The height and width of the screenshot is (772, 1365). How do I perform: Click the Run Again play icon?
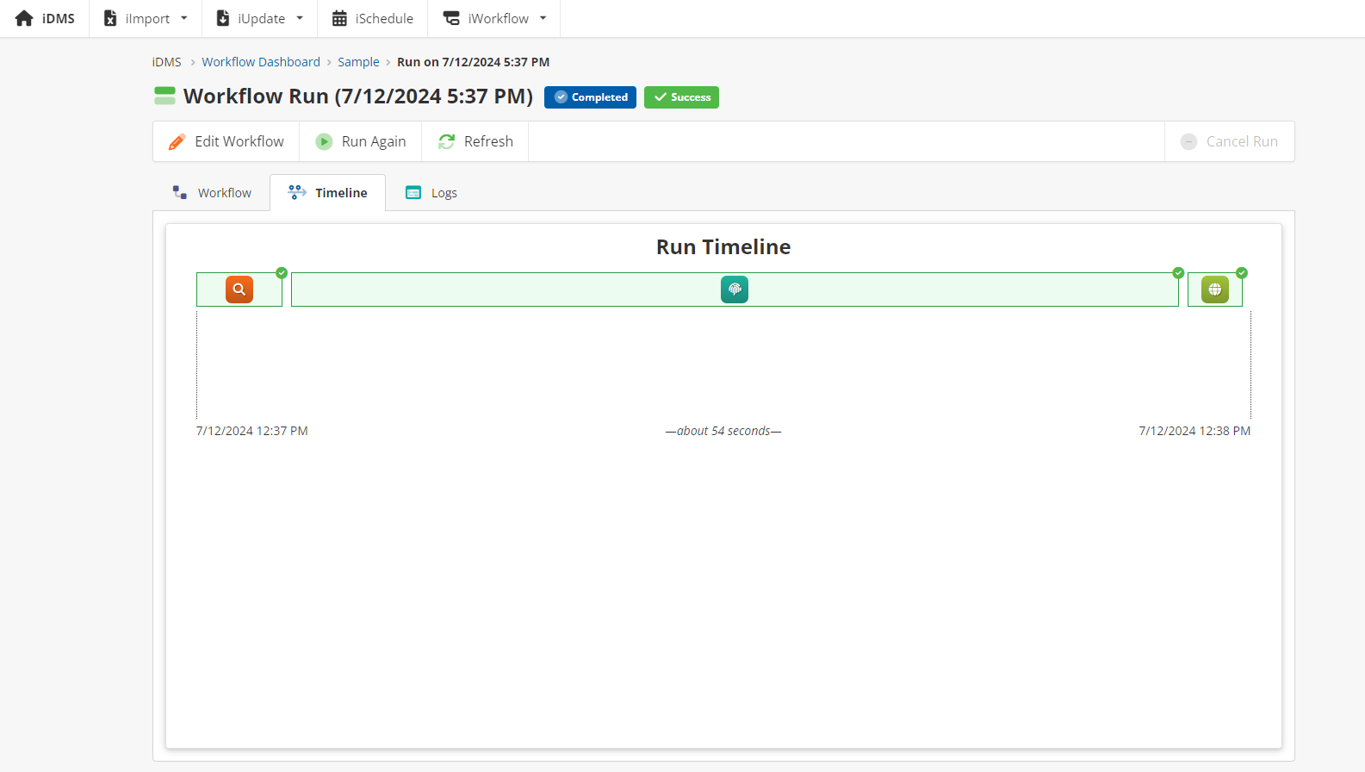pyautogui.click(x=324, y=142)
